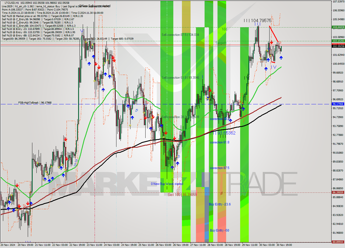Click the 'FSB-HighToBreak | 96.17968' line label
Viewport: 345px width, 248px height.
pos(35,103)
